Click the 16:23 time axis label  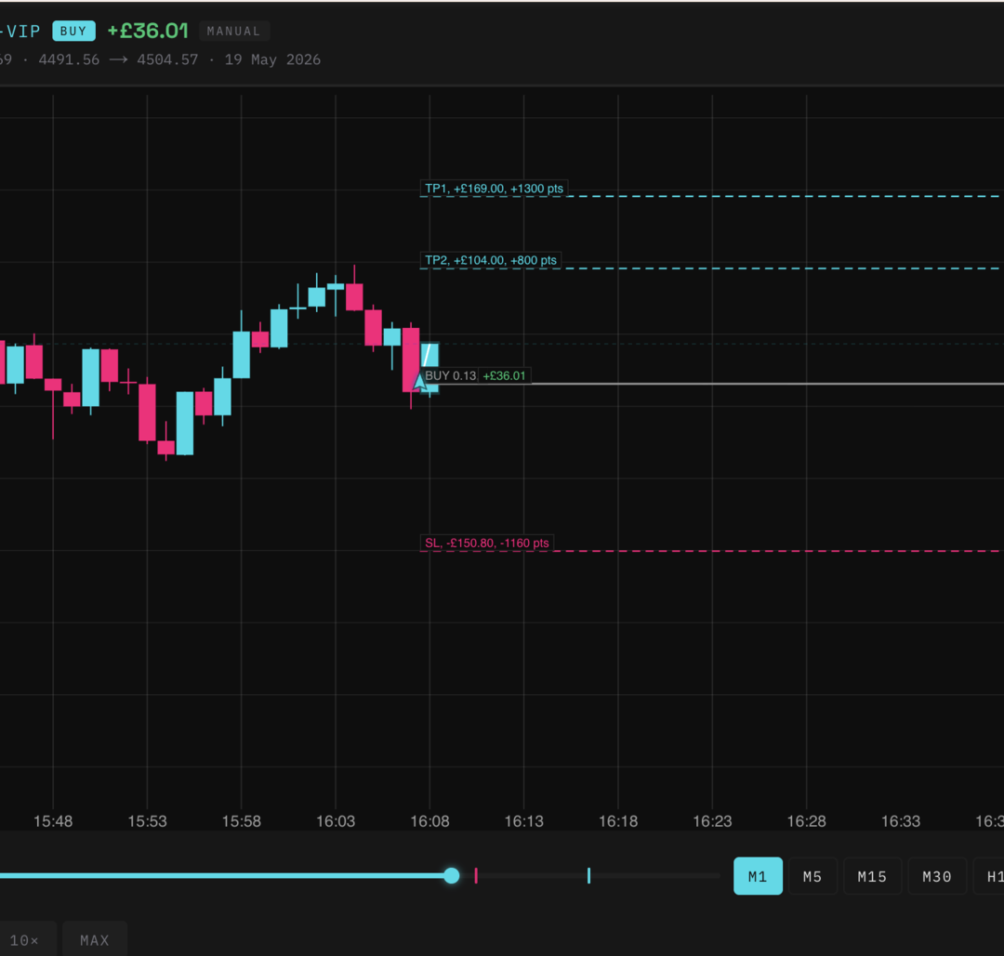click(712, 821)
